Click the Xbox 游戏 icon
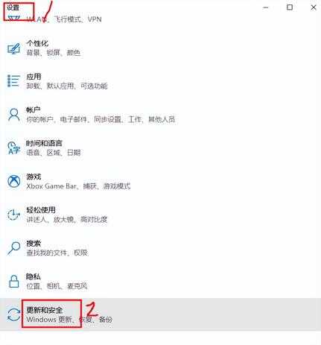This screenshot has width=321, height=345. 14,181
